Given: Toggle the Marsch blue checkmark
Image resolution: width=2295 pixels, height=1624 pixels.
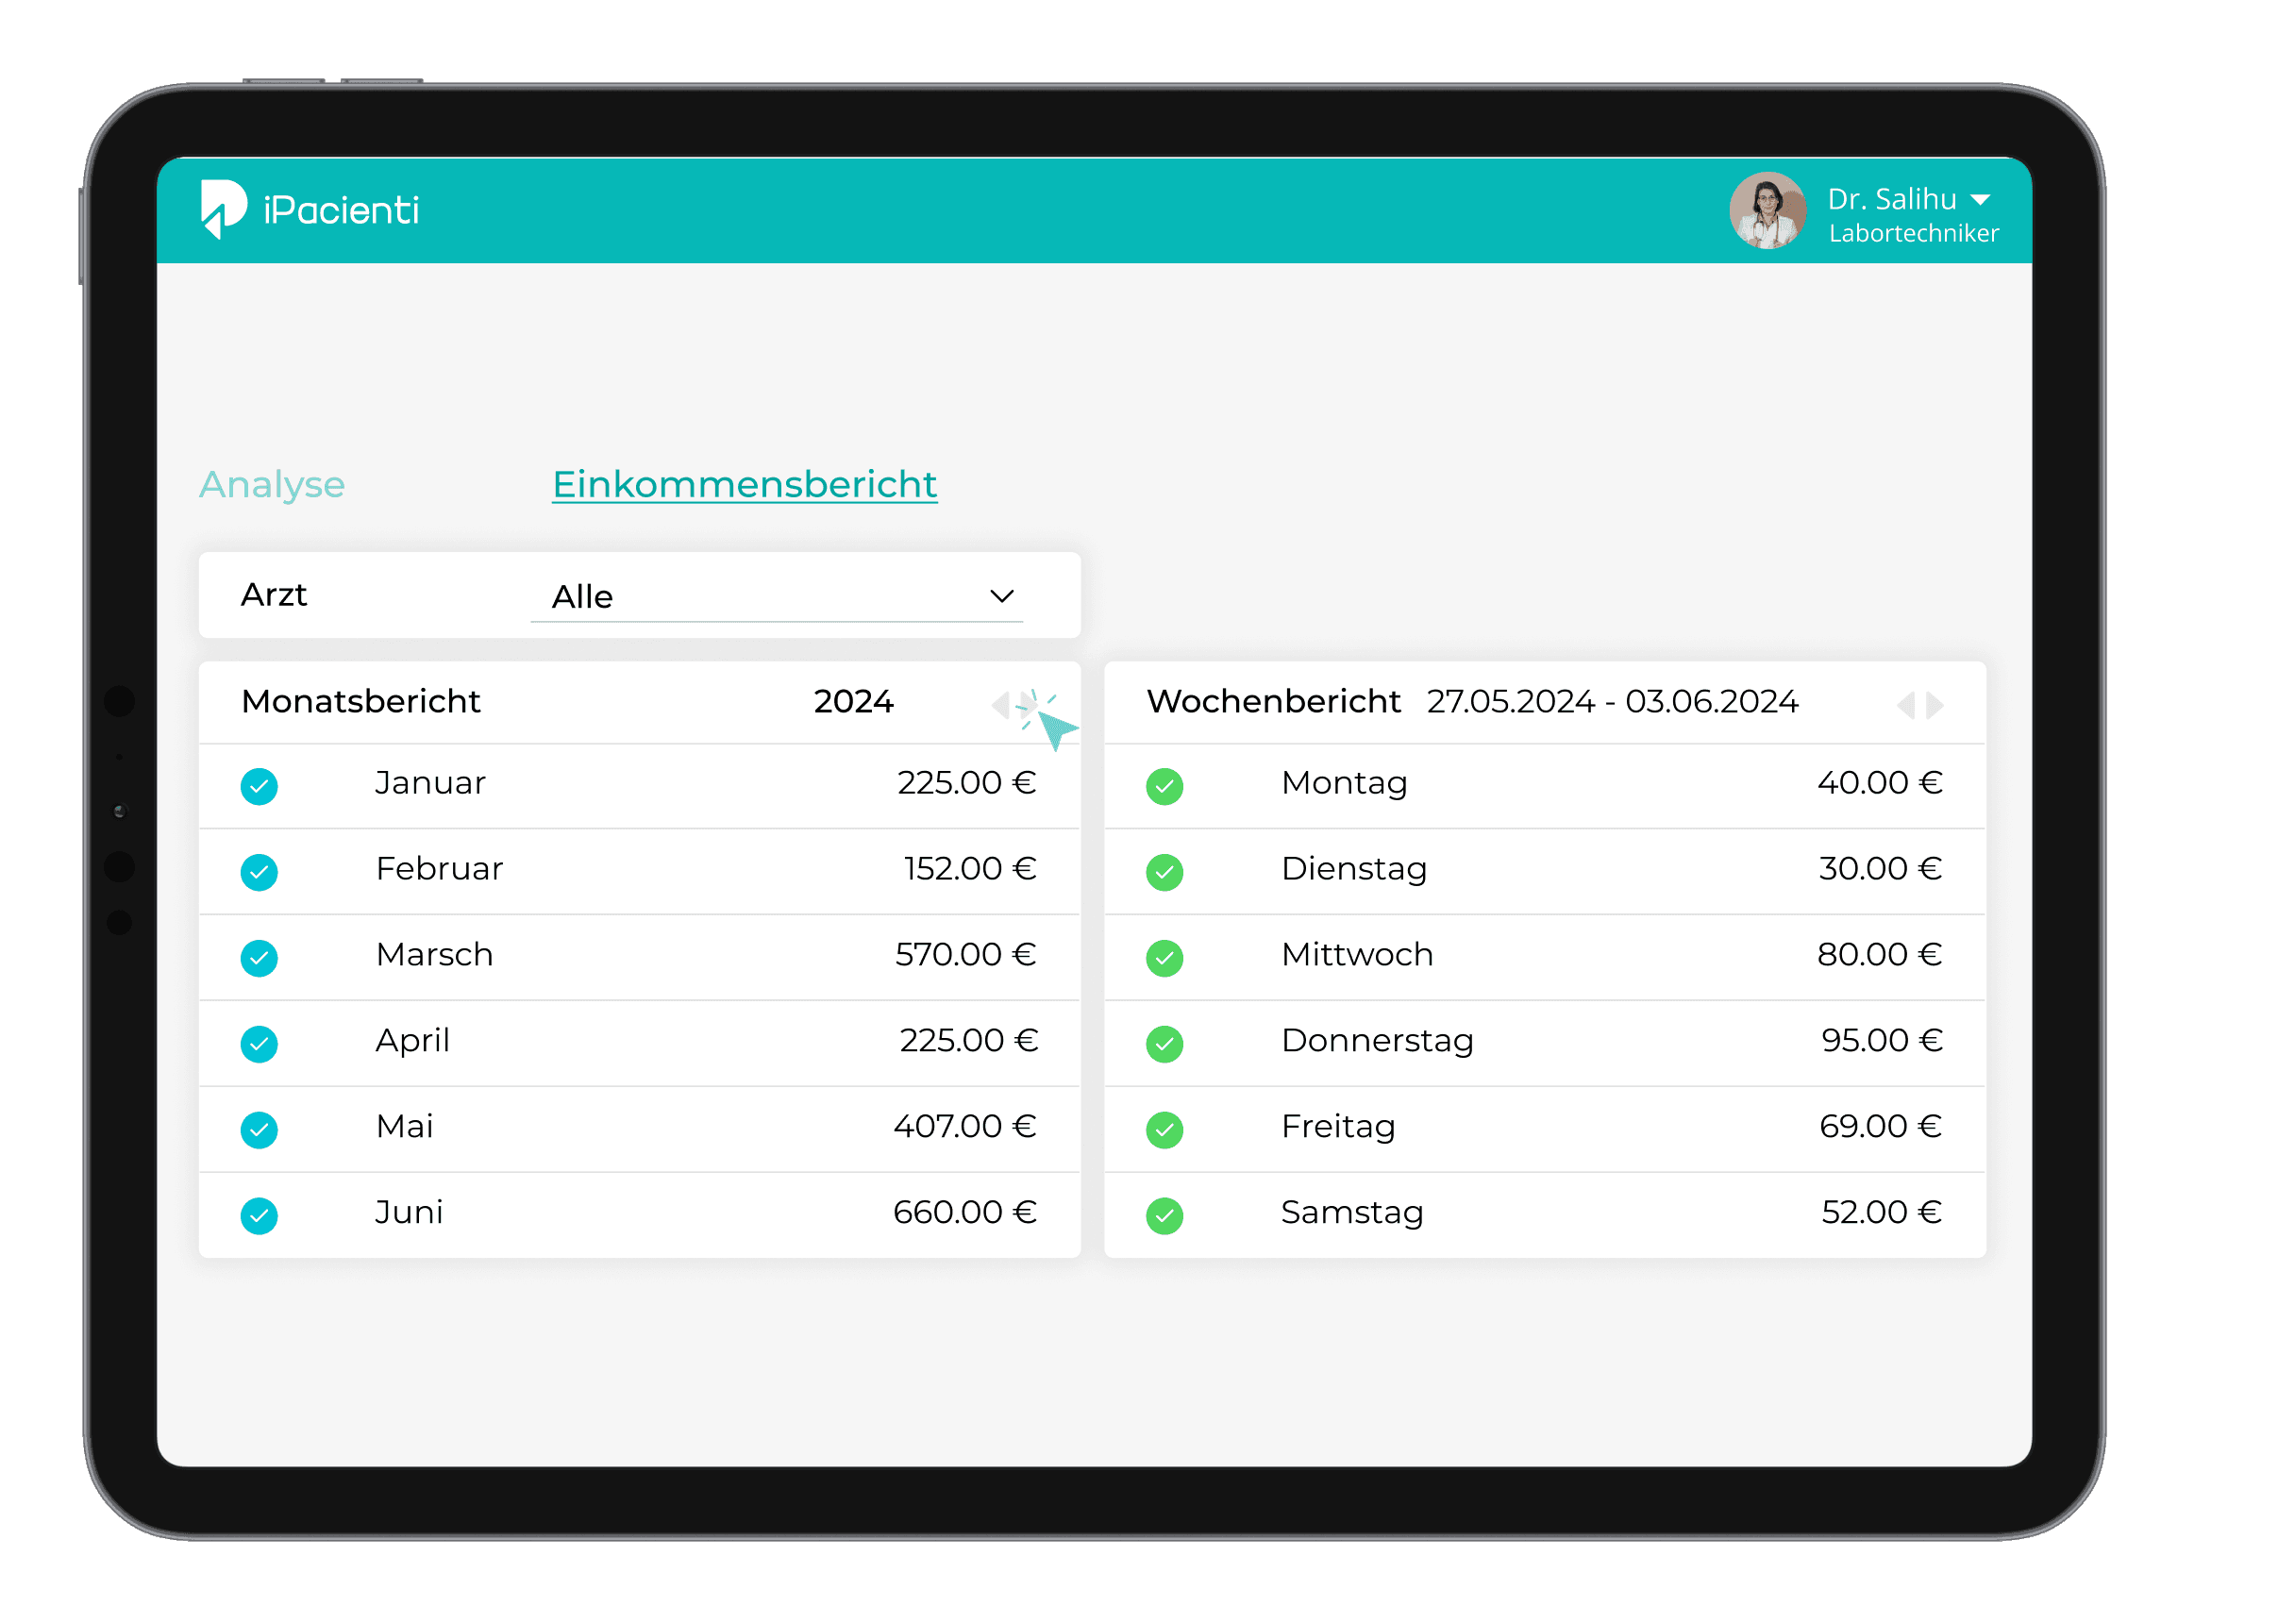Looking at the screenshot, I should [x=259, y=958].
